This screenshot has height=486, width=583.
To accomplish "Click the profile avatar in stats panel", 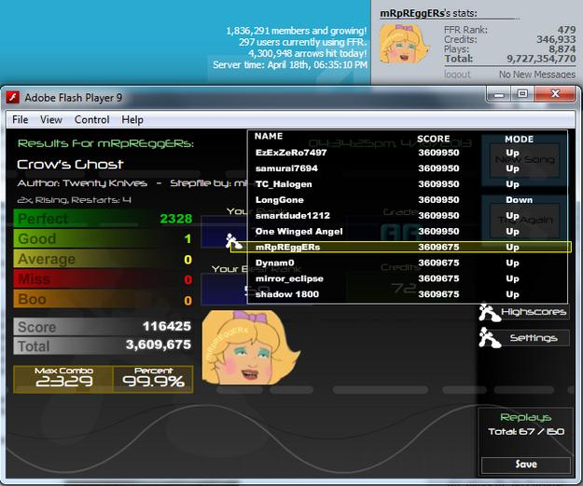I will (403, 45).
